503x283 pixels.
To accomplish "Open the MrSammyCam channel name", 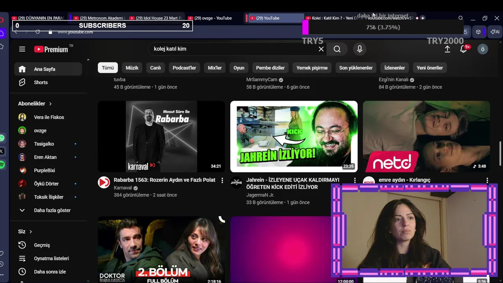I will pyautogui.click(x=262, y=80).
